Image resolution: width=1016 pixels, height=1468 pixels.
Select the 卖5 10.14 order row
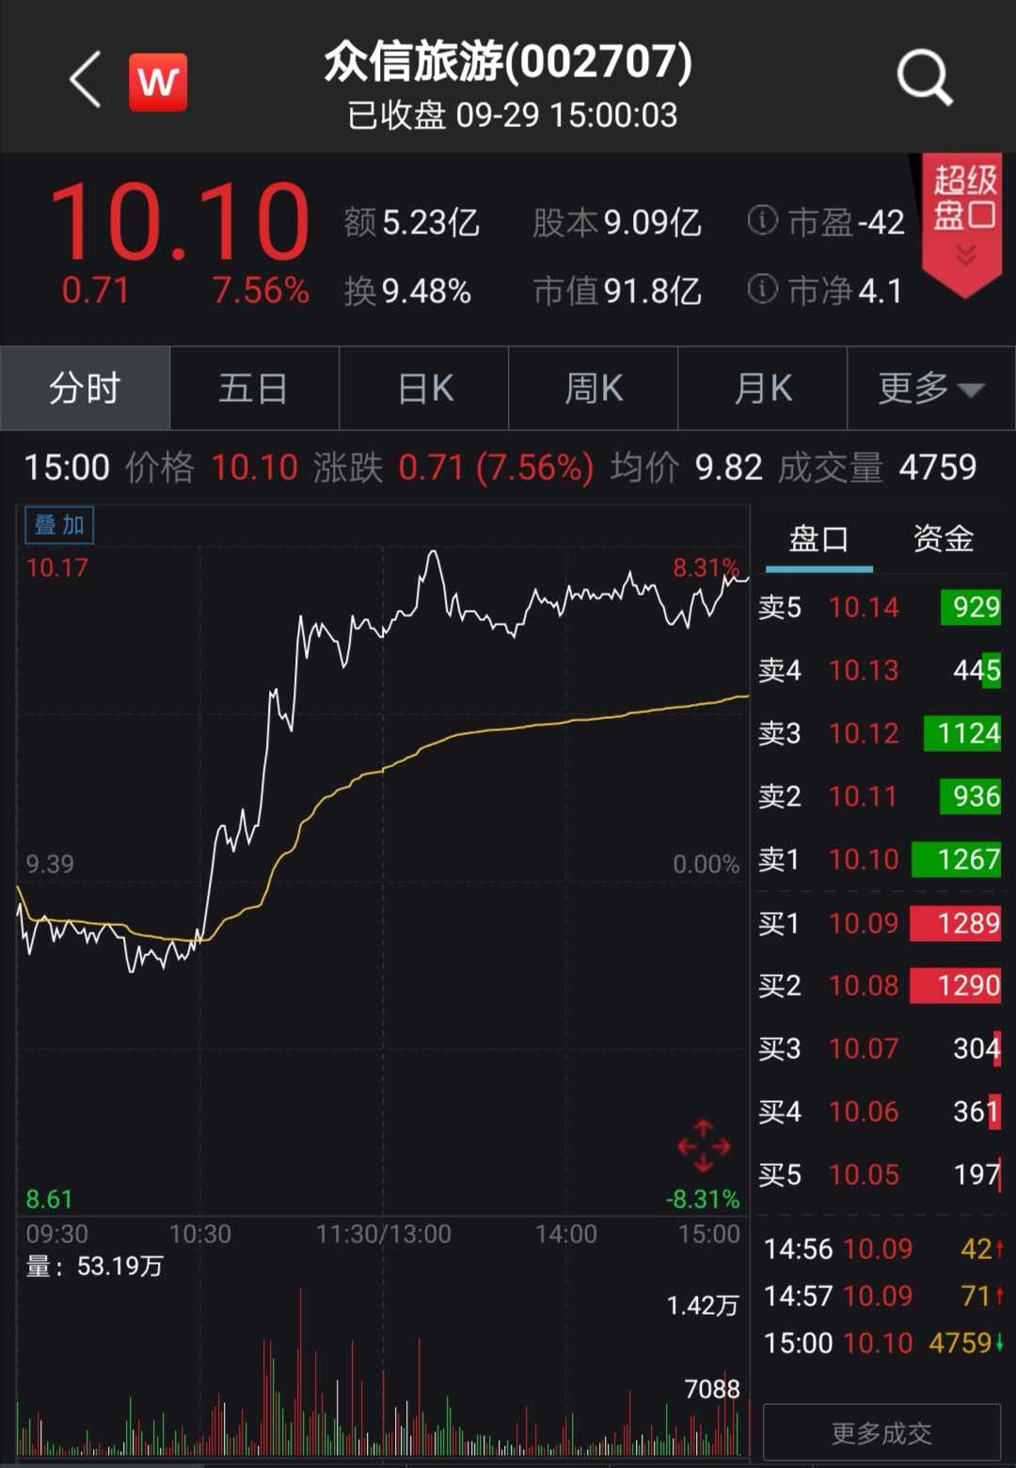(x=880, y=608)
